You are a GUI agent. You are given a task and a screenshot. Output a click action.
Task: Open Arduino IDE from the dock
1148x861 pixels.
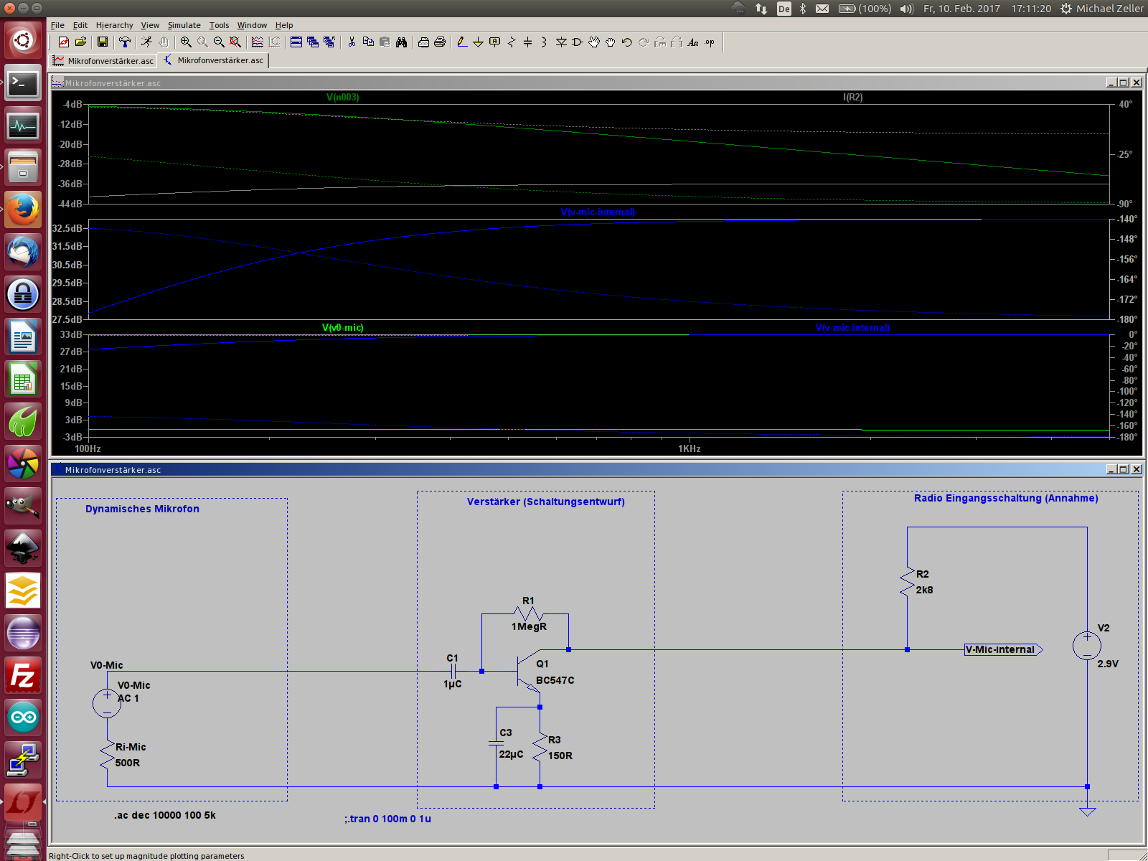[23, 717]
